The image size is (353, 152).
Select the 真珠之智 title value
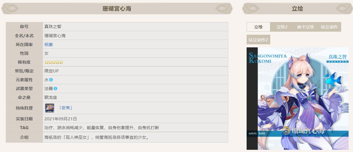[53, 27]
